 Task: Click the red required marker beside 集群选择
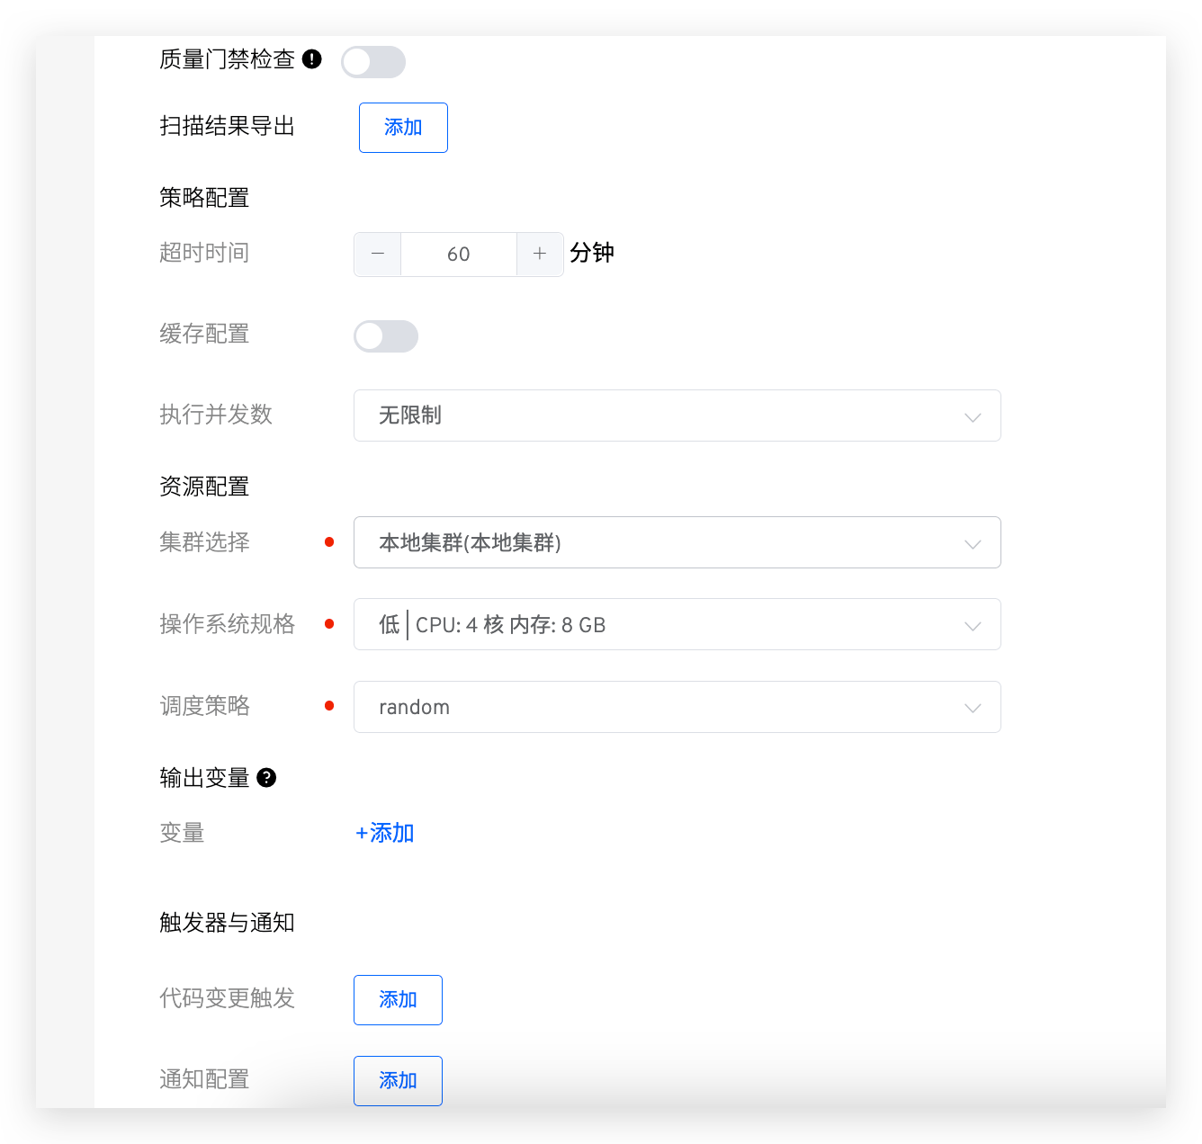point(330,541)
